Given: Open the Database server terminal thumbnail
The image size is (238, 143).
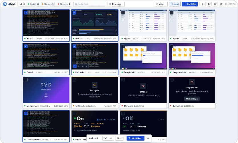Looking at the screenshot, I should click(x=46, y=124).
